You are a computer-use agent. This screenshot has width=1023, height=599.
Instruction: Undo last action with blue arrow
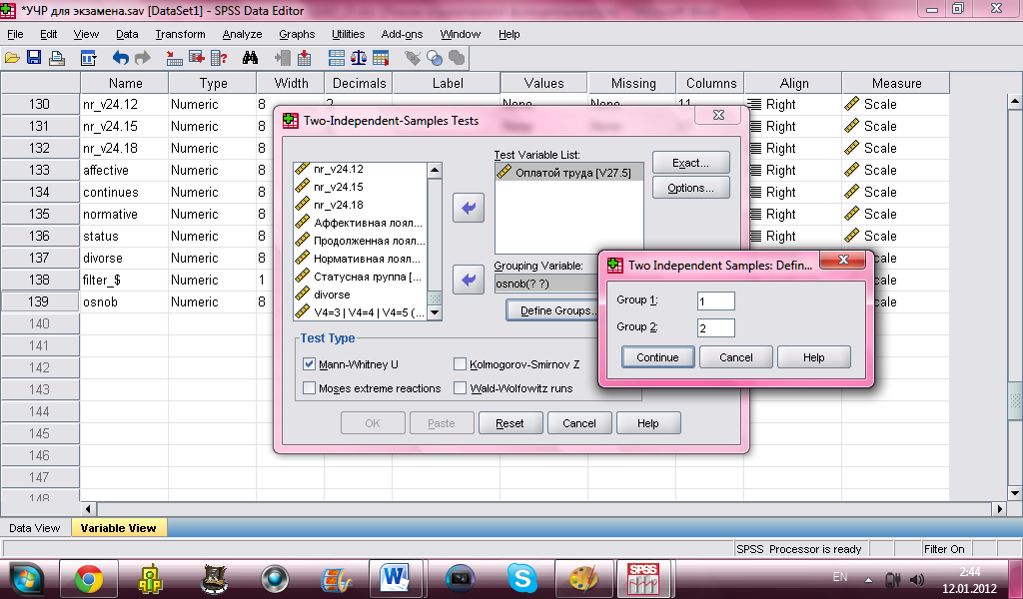point(120,58)
